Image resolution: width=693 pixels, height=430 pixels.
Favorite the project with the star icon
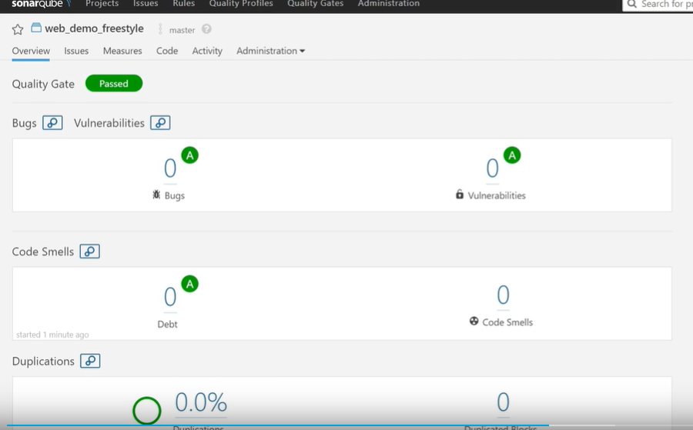pyautogui.click(x=18, y=29)
